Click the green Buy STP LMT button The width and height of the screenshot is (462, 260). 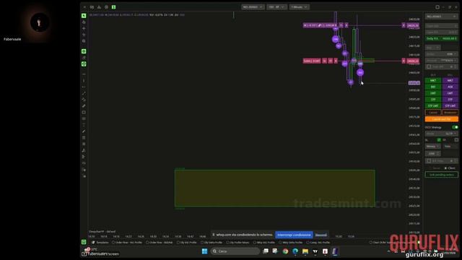tap(433, 105)
